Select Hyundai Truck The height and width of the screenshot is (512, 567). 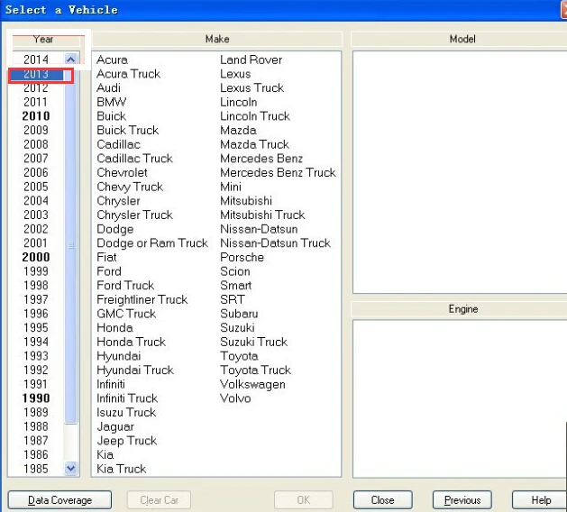(x=135, y=370)
